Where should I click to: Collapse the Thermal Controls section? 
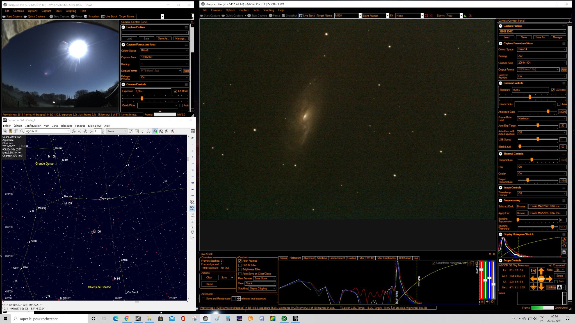coord(501,154)
